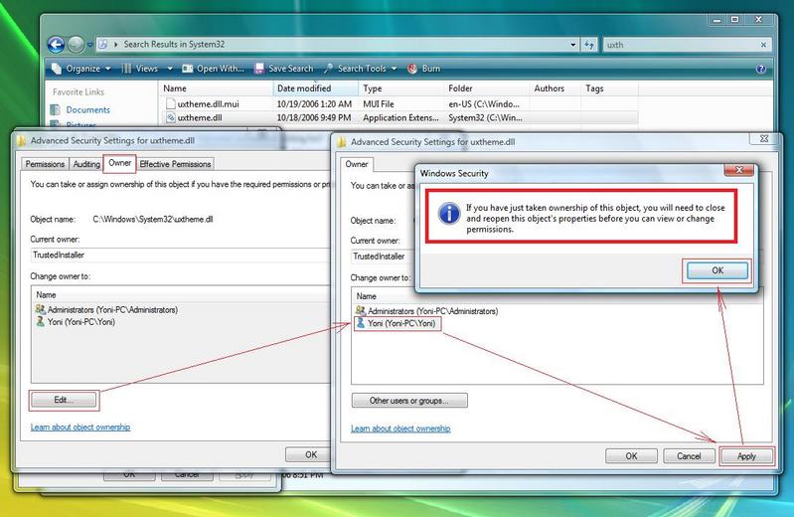Click the help question mark icon
The height and width of the screenshot is (517, 794).
click(761, 69)
